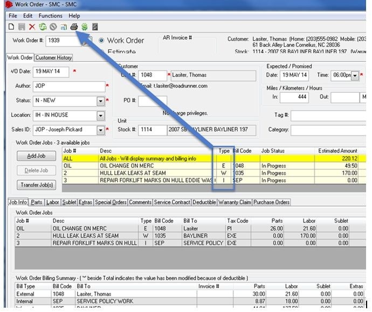Click the WO Date field showing 19 MAY 14

51,72
